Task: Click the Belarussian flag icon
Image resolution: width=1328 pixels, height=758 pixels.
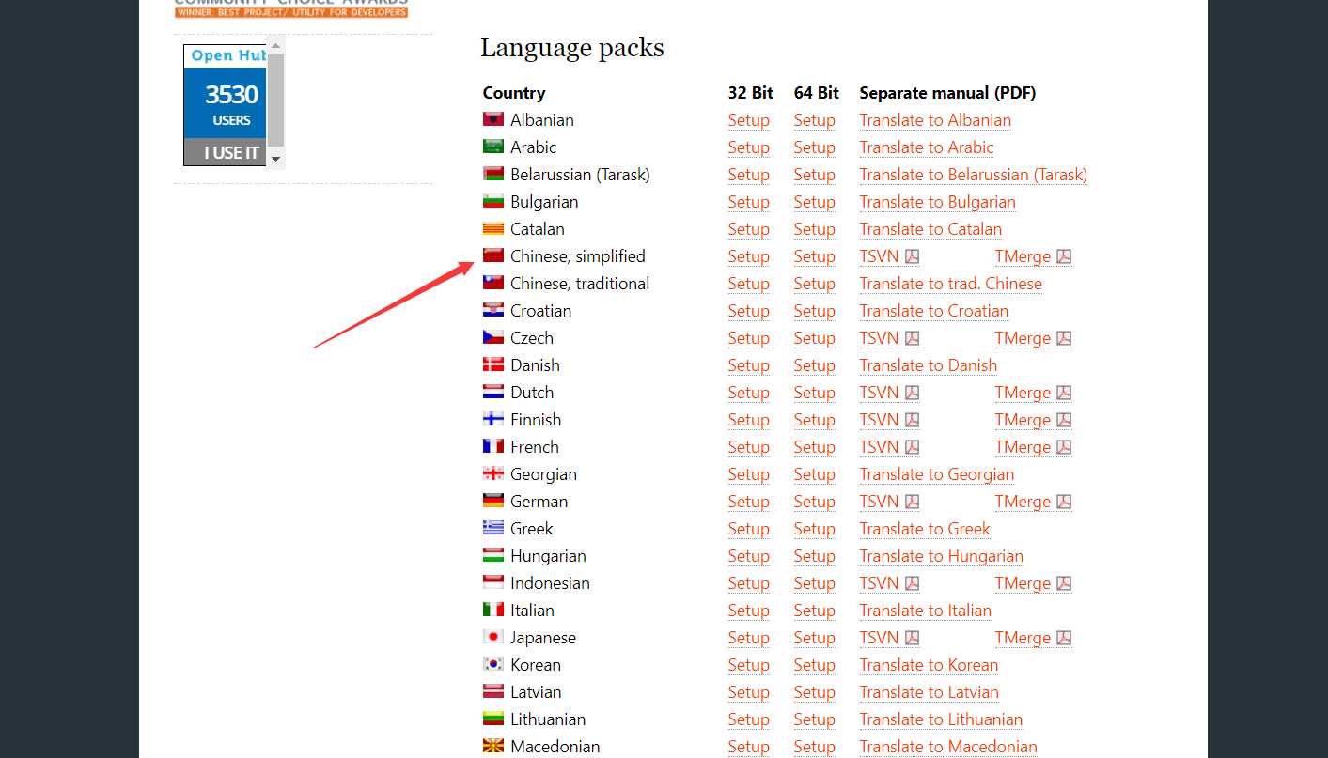Action: point(493,174)
